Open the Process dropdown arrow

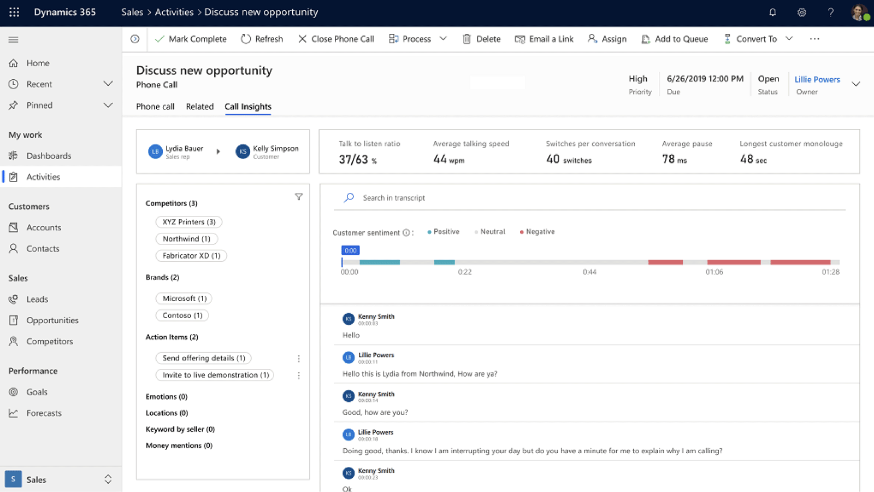coord(443,39)
